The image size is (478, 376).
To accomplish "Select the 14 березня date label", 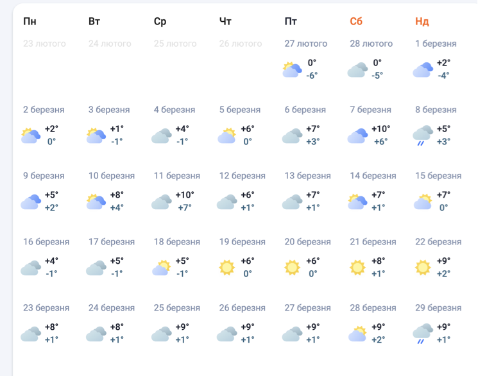I will [373, 176].
